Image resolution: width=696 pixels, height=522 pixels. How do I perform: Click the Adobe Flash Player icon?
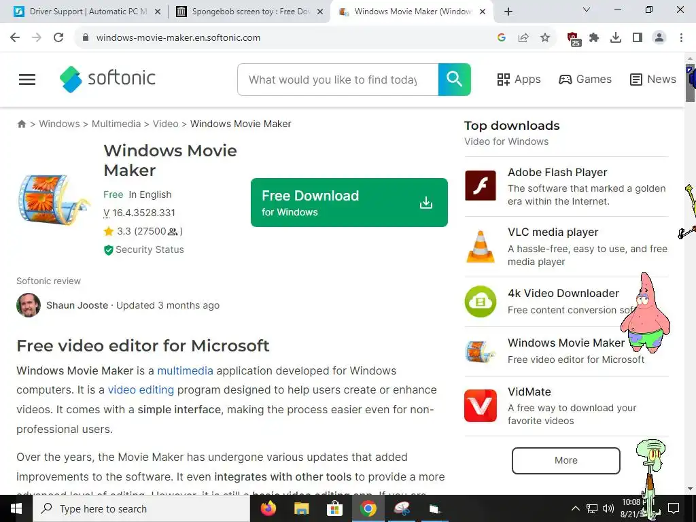481,186
